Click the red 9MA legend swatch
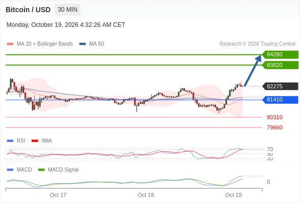 click(x=35, y=141)
